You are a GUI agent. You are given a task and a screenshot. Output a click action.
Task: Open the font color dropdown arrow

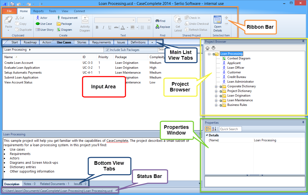click(127, 27)
